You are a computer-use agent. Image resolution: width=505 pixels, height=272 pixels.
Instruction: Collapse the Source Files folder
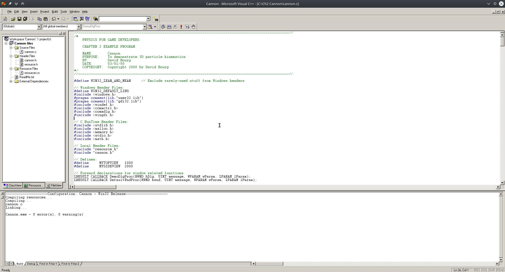coord(11,48)
